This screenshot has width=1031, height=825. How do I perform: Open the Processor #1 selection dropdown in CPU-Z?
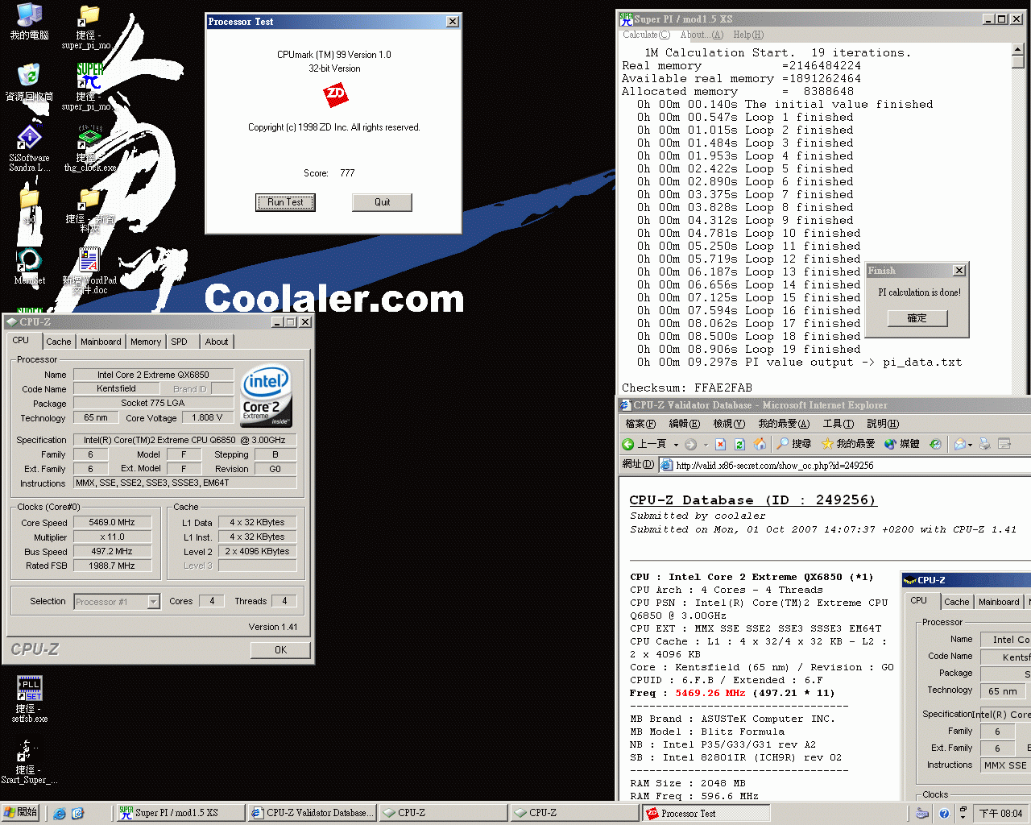(x=153, y=602)
